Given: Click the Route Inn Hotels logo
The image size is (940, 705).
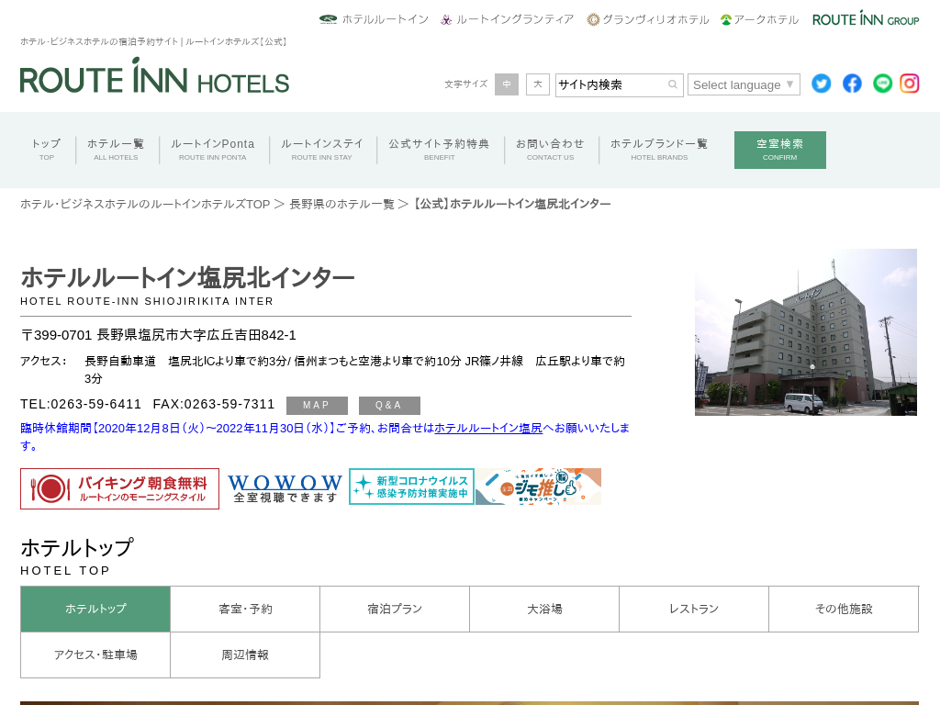Looking at the screenshot, I should pyautogui.click(x=154, y=76).
